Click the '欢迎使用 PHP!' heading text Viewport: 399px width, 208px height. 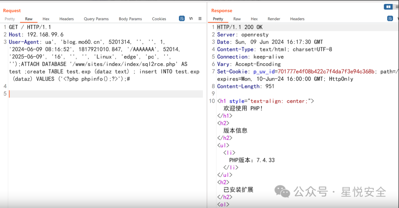coord(243,108)
